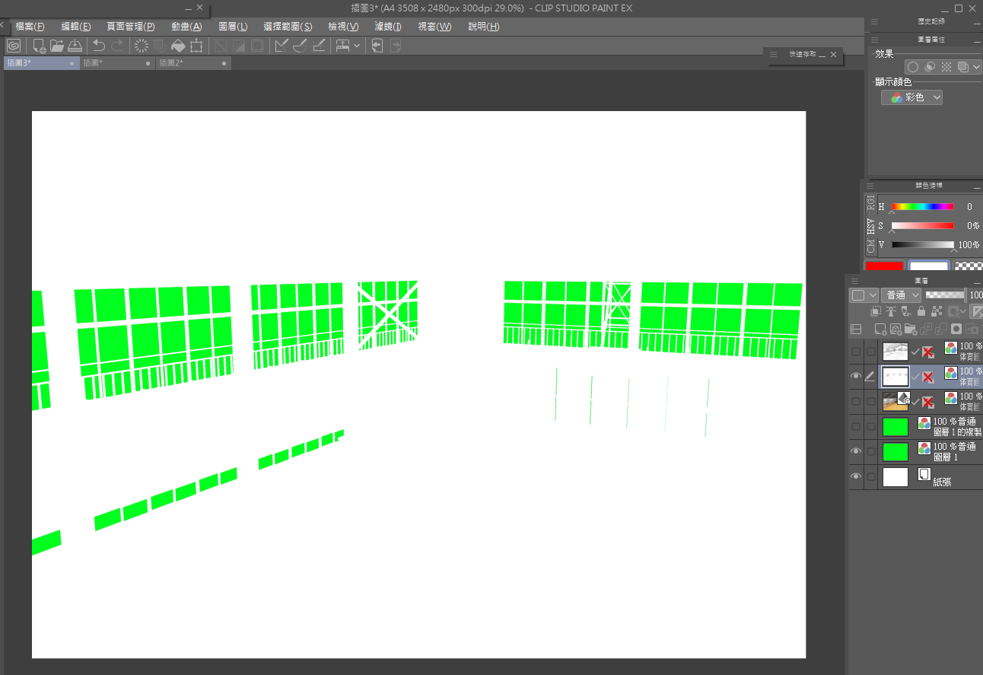
Task: Open the 編輯(E) menu
Action: pyautogui.click(x=76, y=27)
